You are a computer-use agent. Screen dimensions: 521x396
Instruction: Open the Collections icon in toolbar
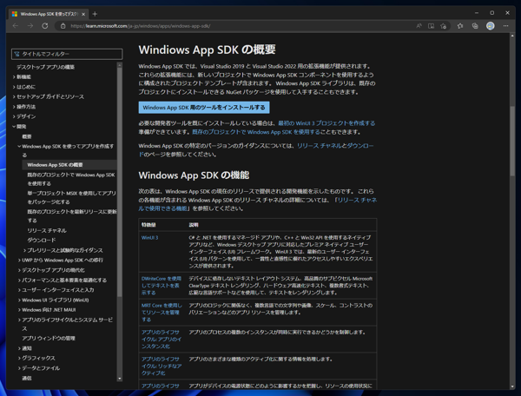(475, 26)
